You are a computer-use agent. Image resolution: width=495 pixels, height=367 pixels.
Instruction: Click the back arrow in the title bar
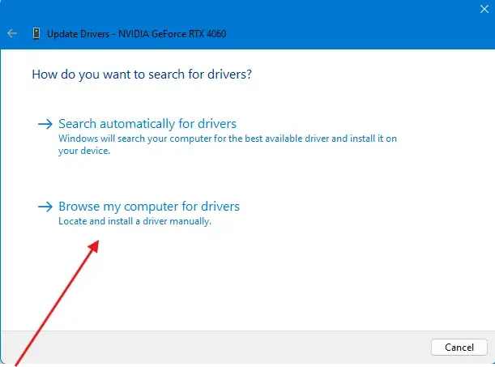pyautogui.click(x=12, y=33)
